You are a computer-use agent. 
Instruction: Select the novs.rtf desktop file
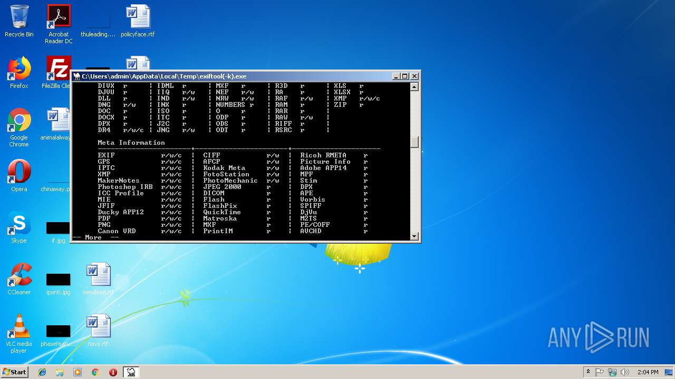[98, 331]
